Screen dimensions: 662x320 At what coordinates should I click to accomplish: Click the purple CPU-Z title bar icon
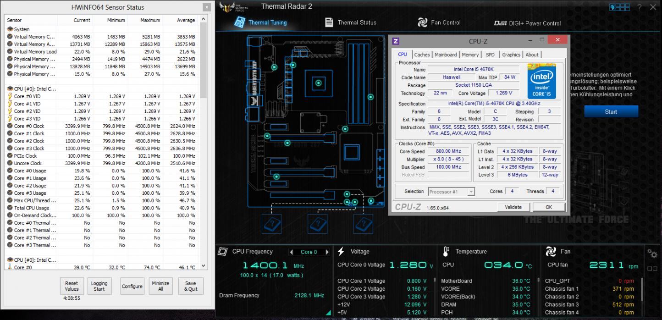point(396,41)
